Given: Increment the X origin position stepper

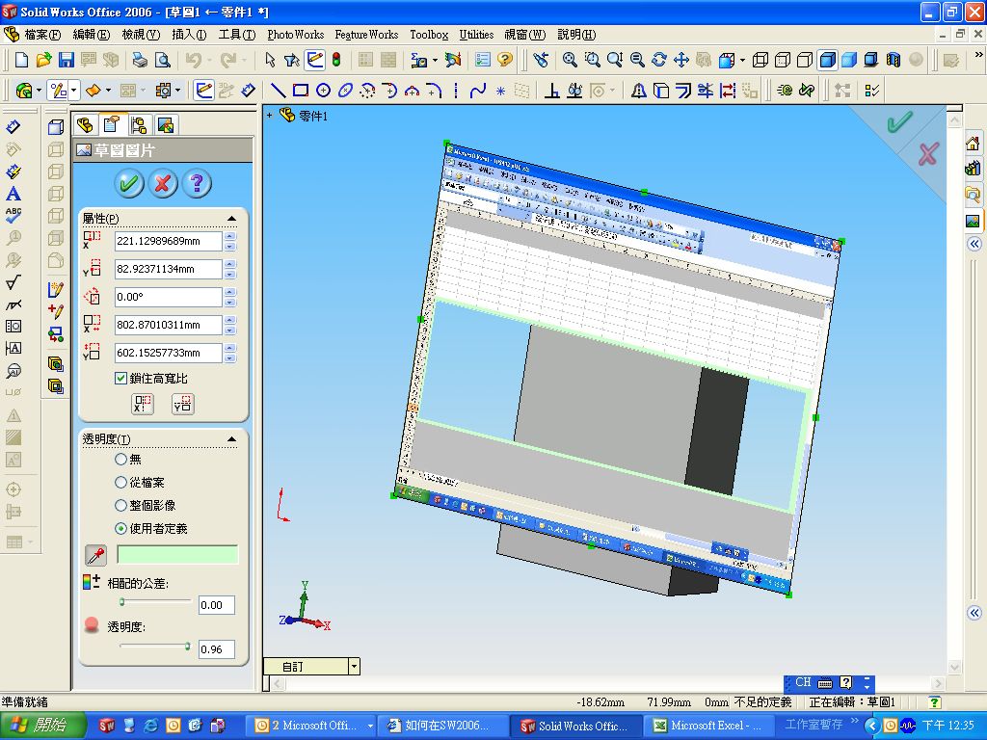Looking at the screenshot, I should tap(230, 237).
